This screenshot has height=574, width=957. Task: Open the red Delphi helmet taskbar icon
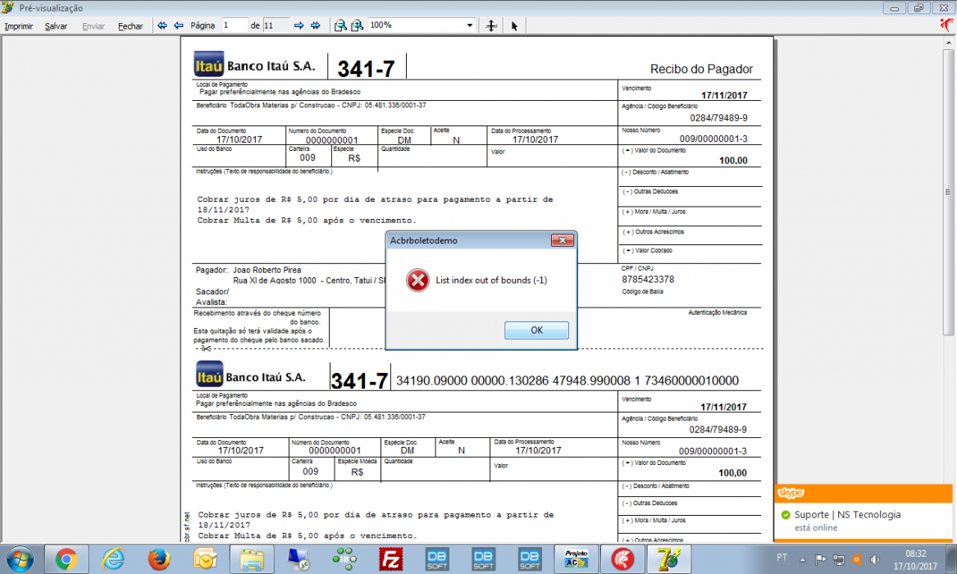(x=622, y=559)
